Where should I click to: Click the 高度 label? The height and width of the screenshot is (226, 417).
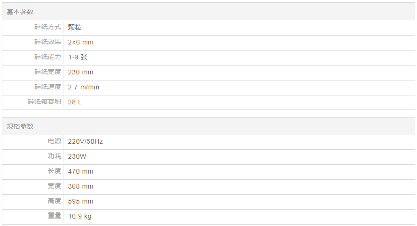pos(54,201)
